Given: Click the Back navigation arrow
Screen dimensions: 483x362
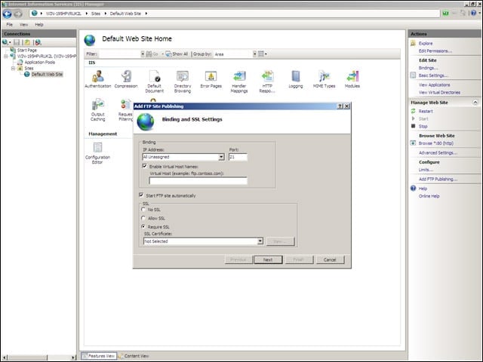Looking at the screenshot, I should click(x=7, y=14).
